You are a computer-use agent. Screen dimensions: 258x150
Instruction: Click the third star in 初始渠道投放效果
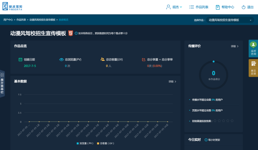pyautogui.click(x=223, y=121)
